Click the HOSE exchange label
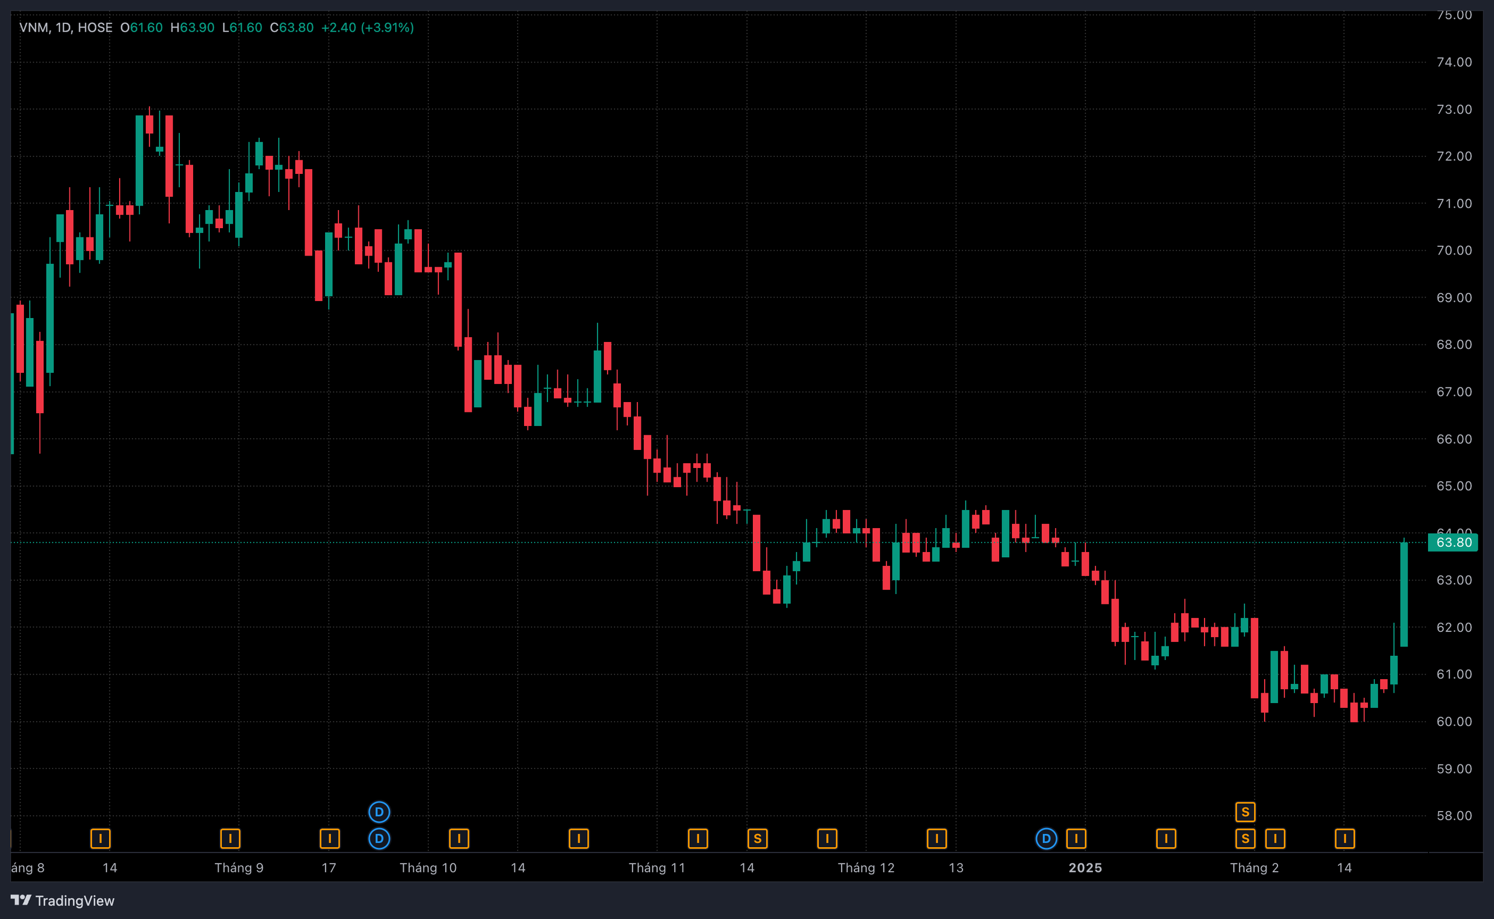The height and width of the screenshot is (919, 1494). pyautogui.click(x=95, y=27)
